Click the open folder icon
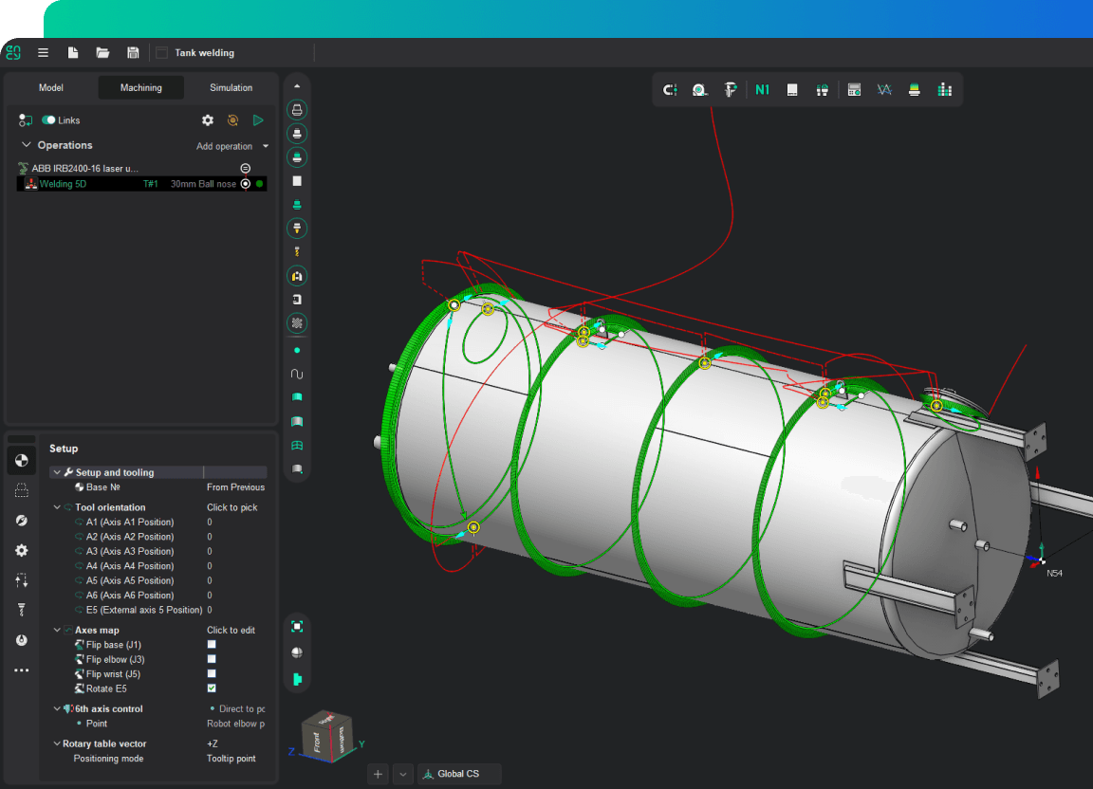 pos(102,53)
